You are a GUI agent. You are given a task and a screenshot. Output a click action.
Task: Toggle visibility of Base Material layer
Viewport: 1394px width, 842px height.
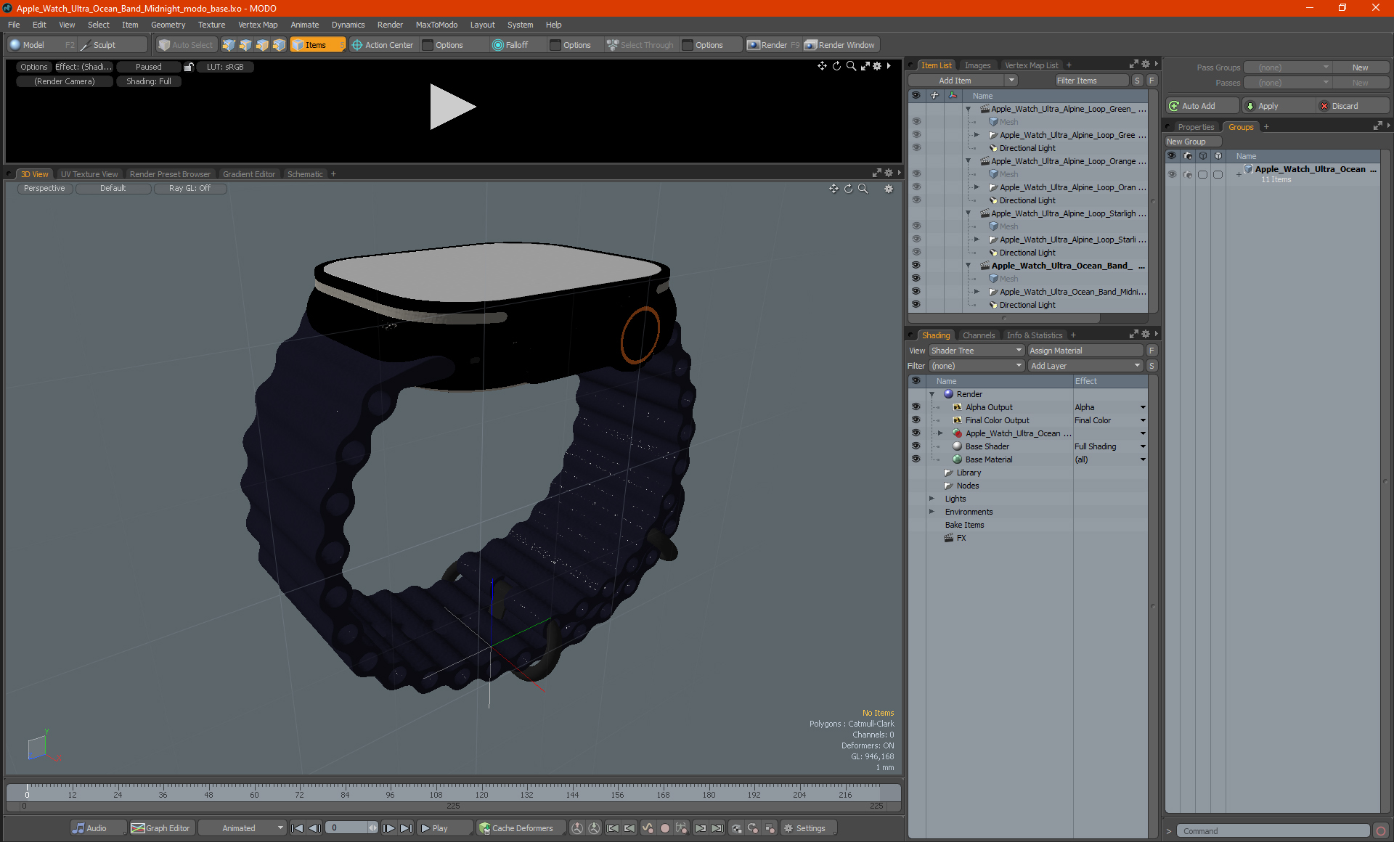tap(916, 459)
